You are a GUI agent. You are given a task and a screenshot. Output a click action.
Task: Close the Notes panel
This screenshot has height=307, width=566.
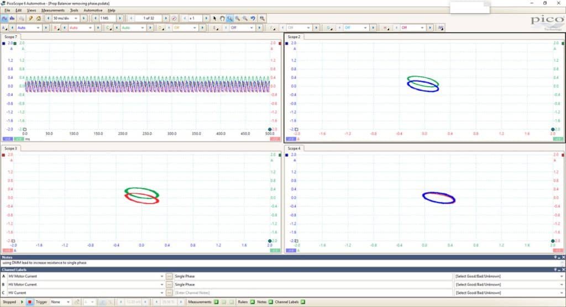[x=563, y=257]
